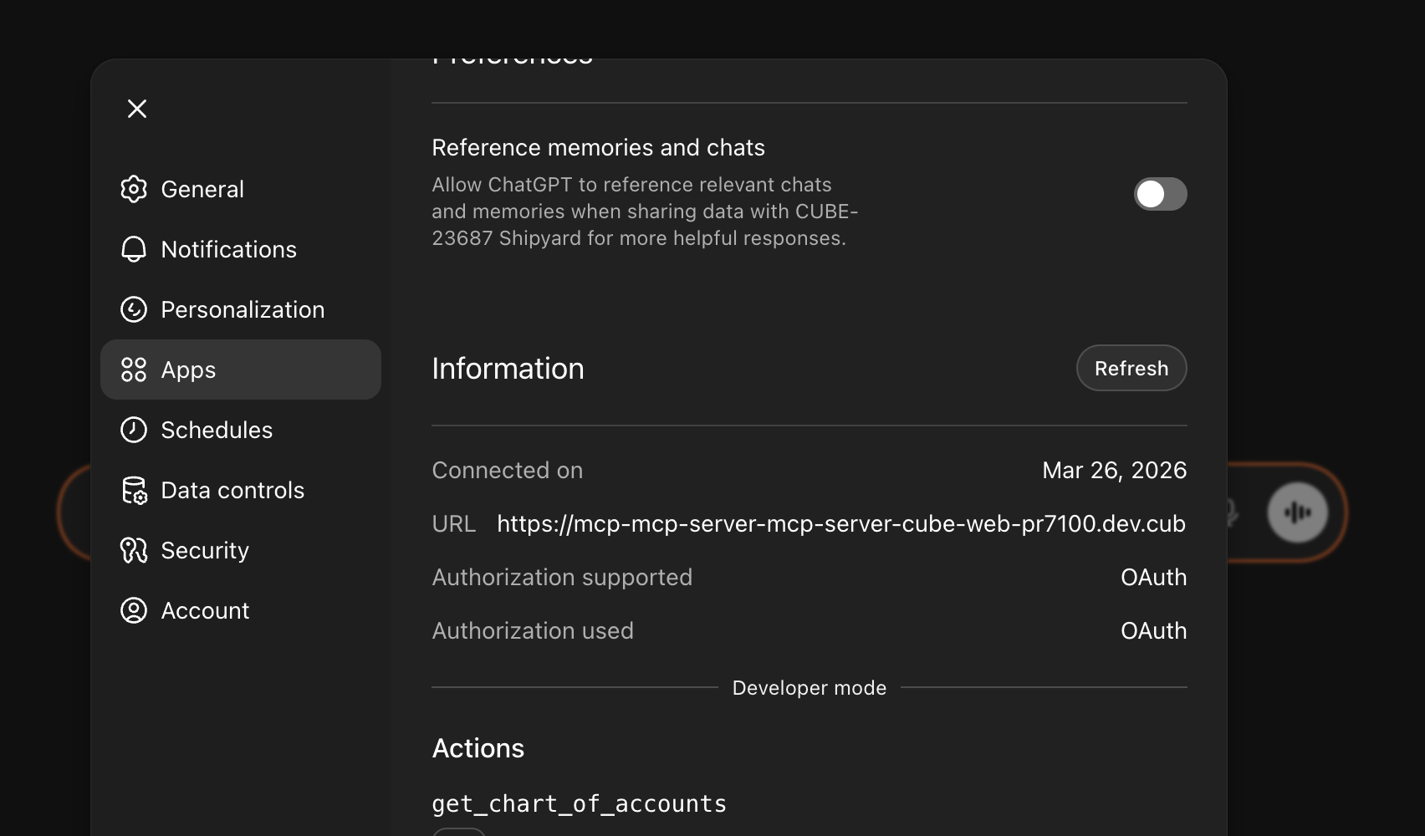Click the Actions section heading

[478, 747]
